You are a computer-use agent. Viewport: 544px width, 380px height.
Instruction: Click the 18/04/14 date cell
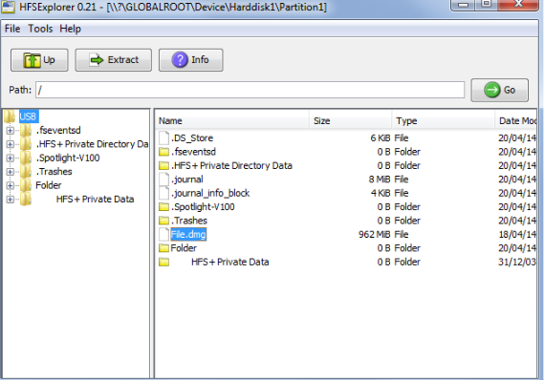pos(517,235)
